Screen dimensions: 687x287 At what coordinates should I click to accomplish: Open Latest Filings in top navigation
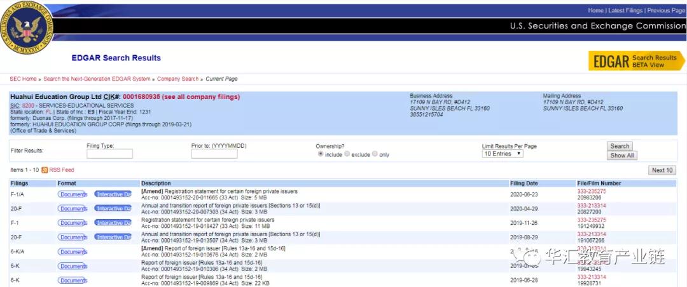(625, 11)
